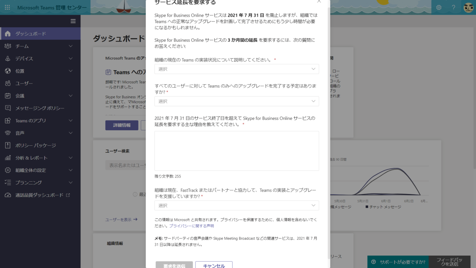Click the extension reason text area
This screenshot has width=476, height=268.
pyautogui.click(x=236, y=151)
